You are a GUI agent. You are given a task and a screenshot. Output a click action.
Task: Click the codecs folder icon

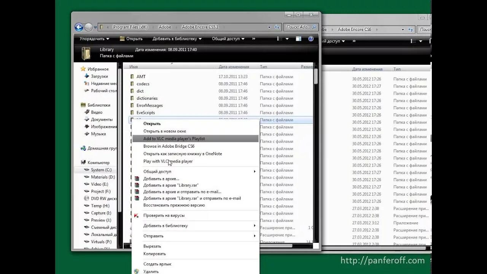coord(132,84)
